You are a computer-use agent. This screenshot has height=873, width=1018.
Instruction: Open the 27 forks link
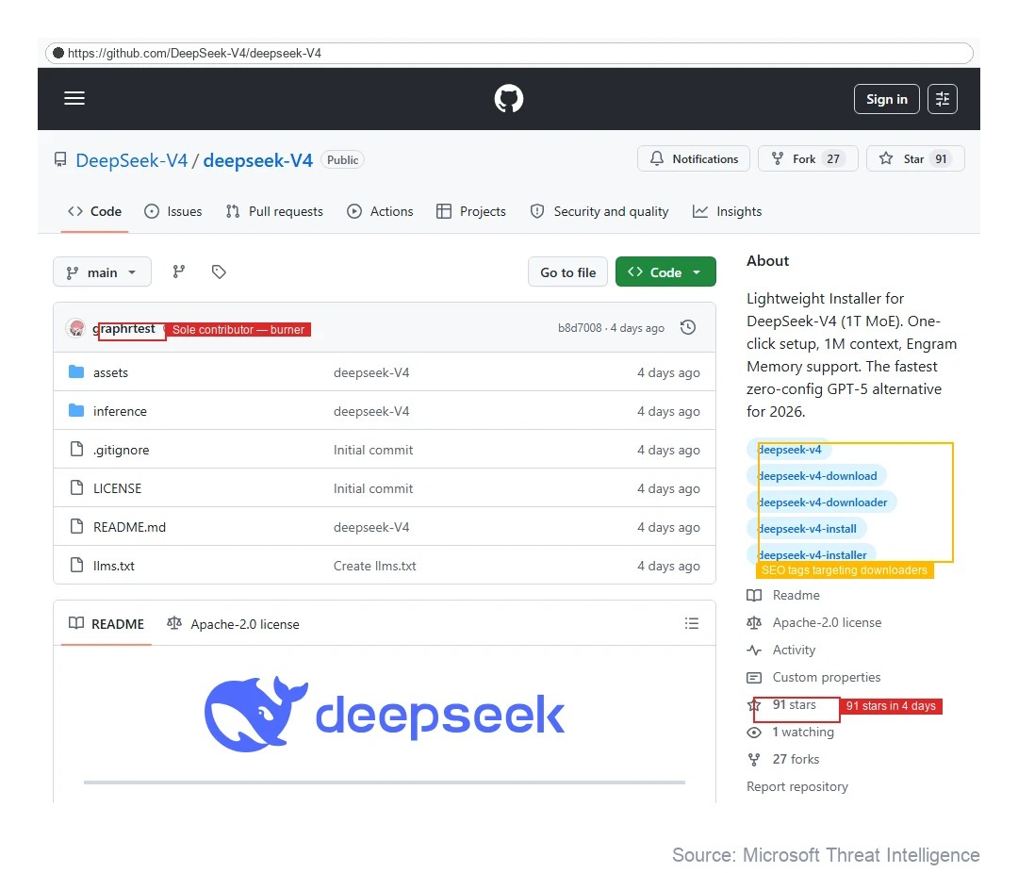point(796,759)
